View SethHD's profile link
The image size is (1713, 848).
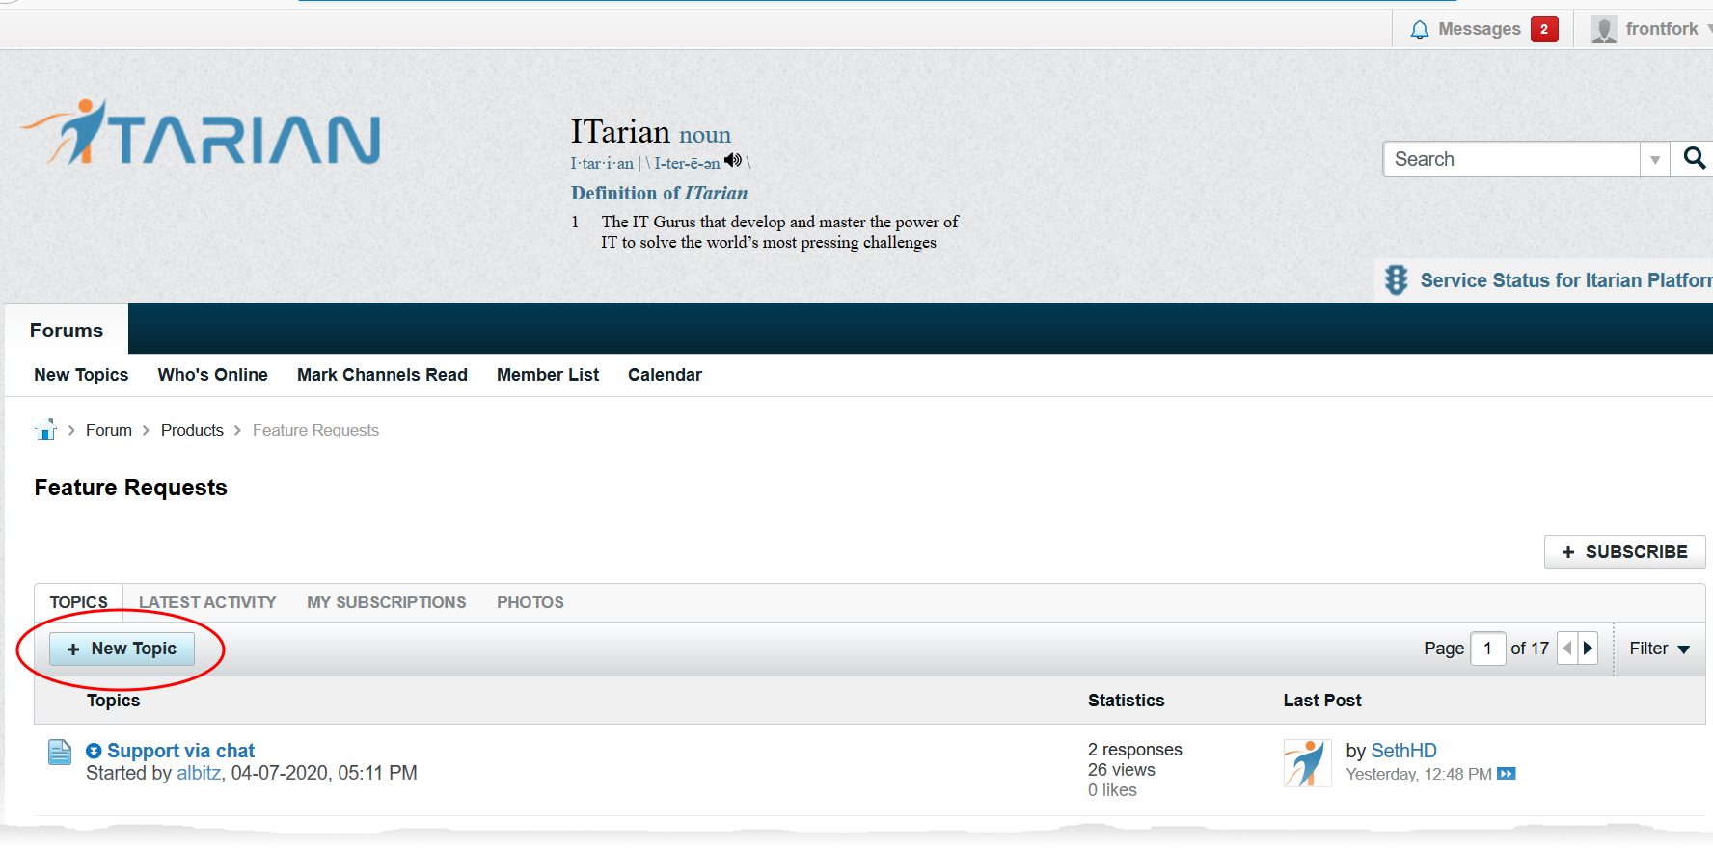[1403, 751]
